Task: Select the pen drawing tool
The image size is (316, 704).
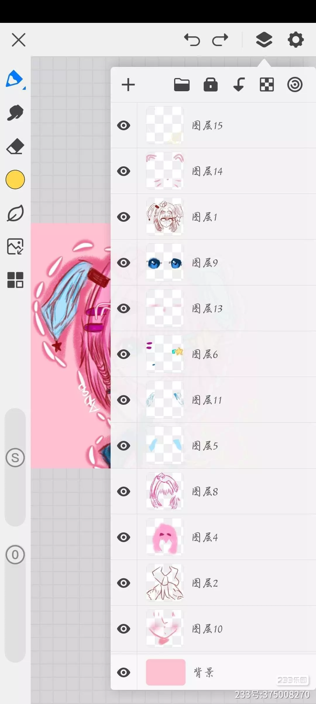Action: coord(15,79)
